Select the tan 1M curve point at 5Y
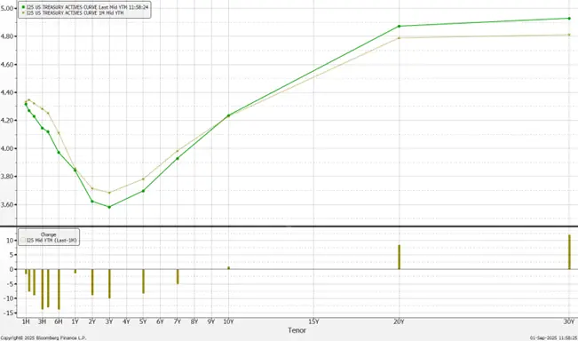The image size is (578, 341). pyautogui.click(x=144, y=178)
